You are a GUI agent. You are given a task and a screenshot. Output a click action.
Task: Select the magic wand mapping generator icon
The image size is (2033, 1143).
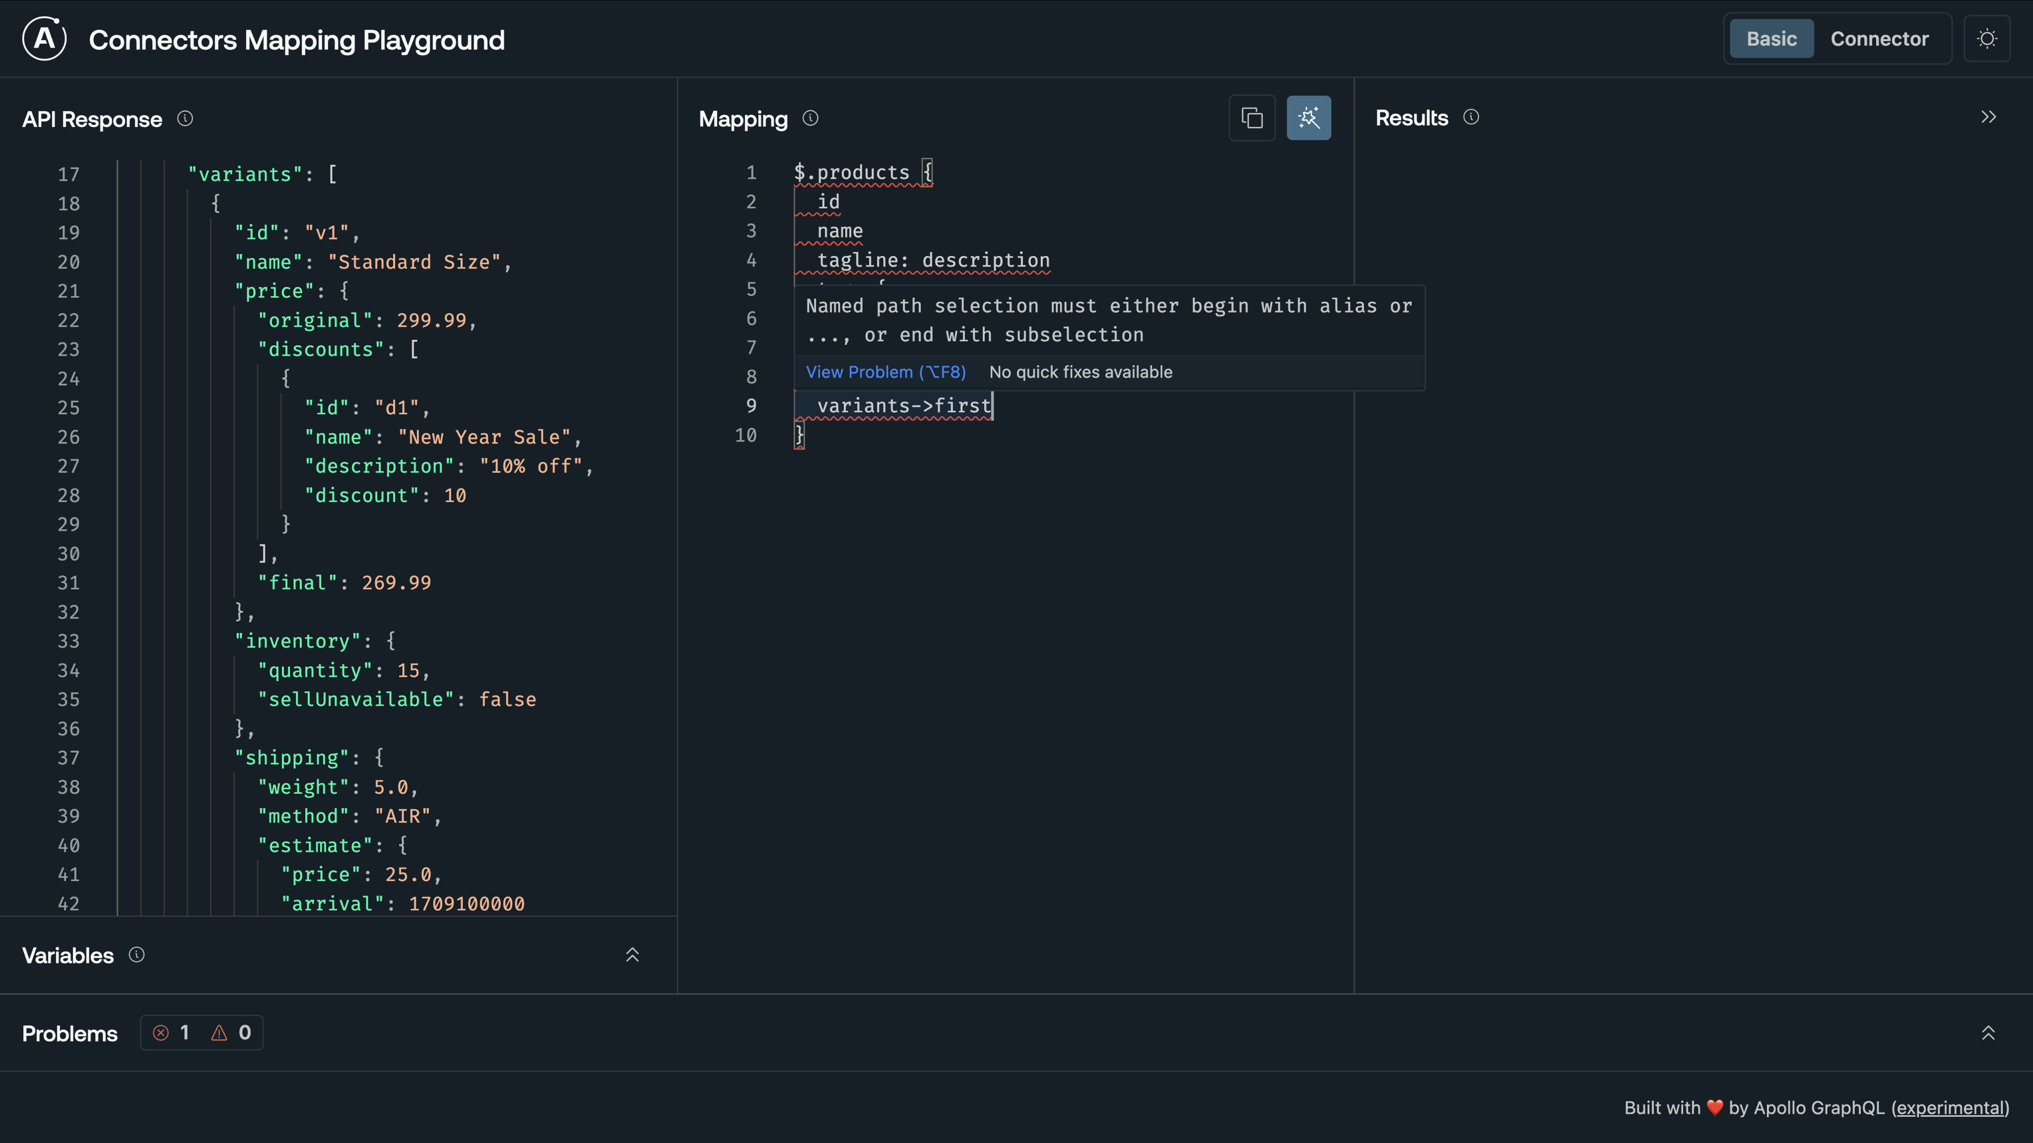(x=1308, y=118)
